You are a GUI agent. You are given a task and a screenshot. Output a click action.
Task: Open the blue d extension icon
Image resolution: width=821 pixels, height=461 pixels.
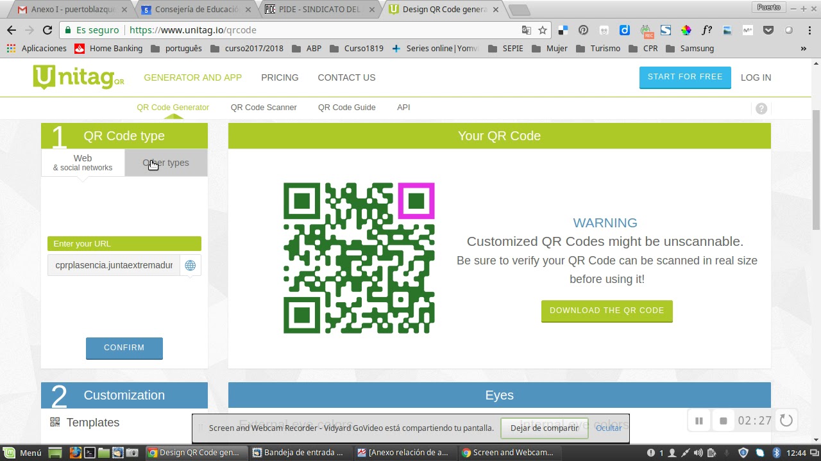tap(624, 30)
